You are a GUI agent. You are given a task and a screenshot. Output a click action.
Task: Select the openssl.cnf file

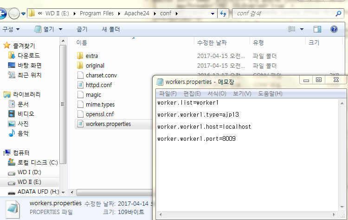pyautogui.click(x=100, y=114)
